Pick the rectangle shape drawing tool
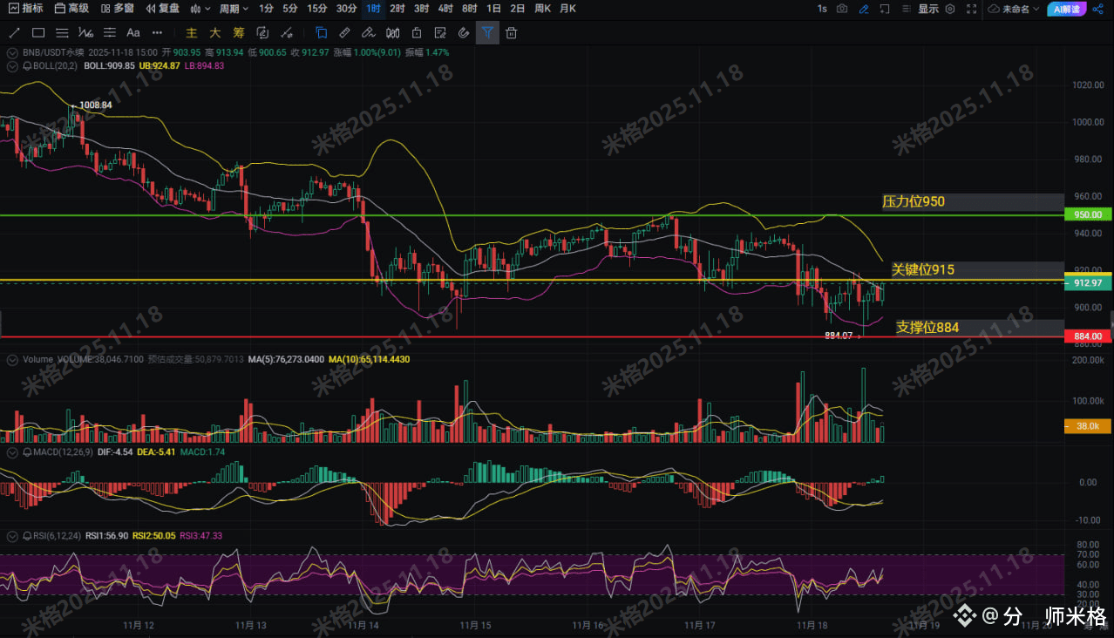 [38, 33]
